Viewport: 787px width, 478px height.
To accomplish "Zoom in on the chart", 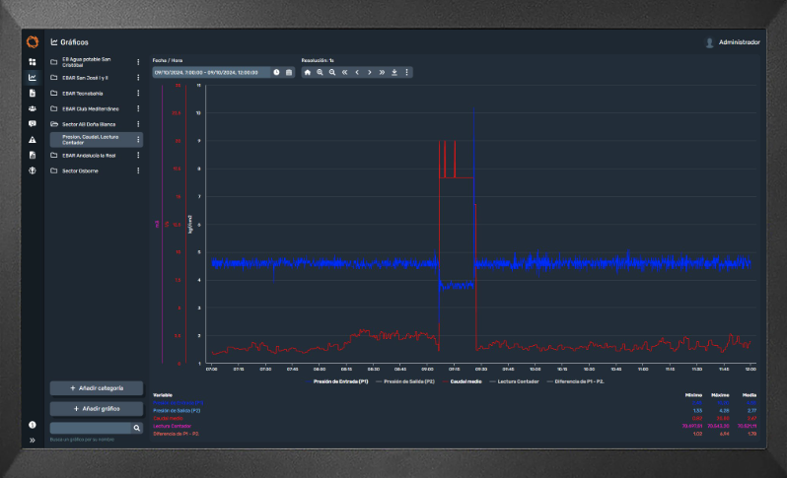I will click(320, 72).
